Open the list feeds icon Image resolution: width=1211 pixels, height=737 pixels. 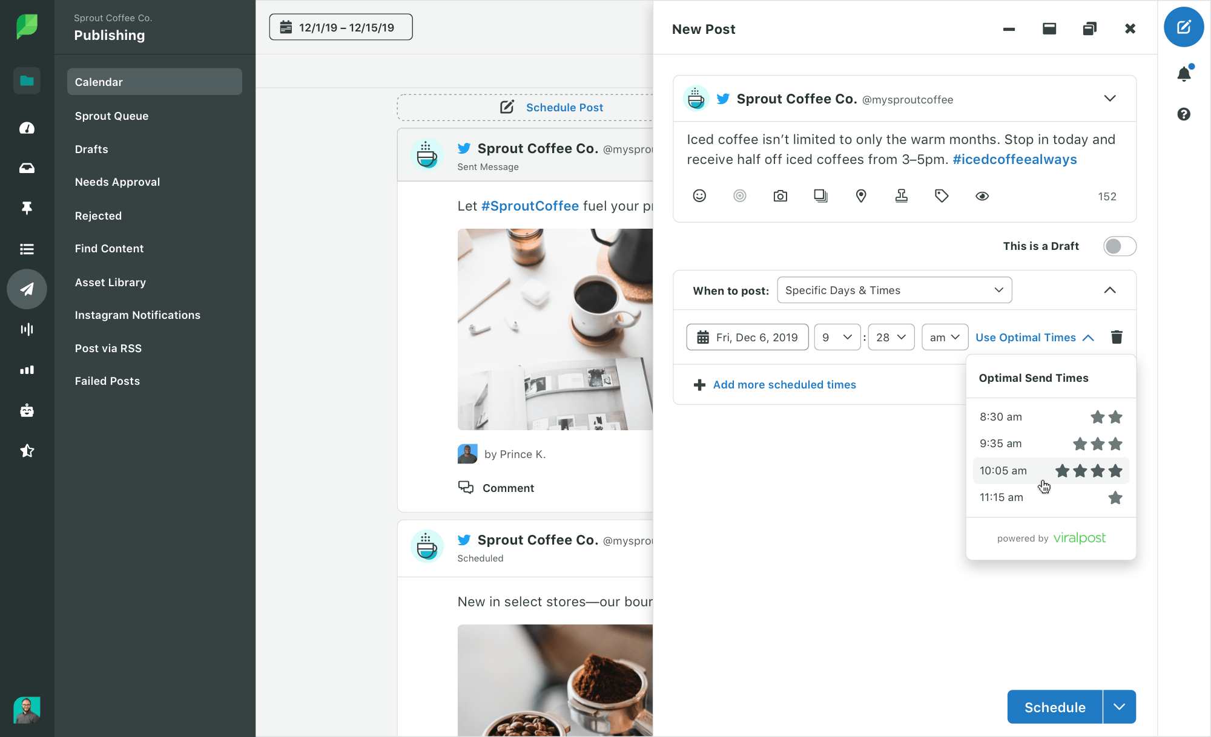[x=27, y=249]
